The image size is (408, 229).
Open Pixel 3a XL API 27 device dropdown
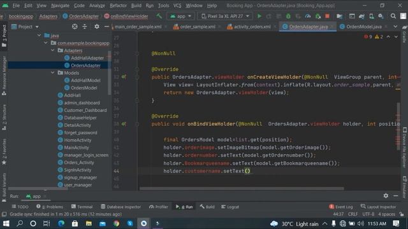(x=225, y=16)
